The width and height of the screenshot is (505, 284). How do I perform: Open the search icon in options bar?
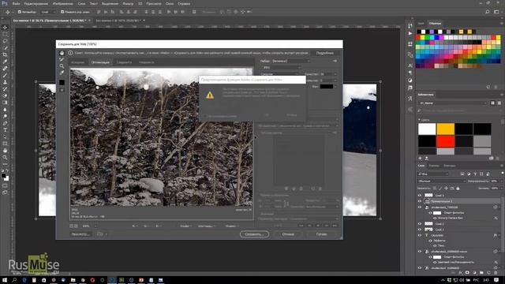click(488, 12)
